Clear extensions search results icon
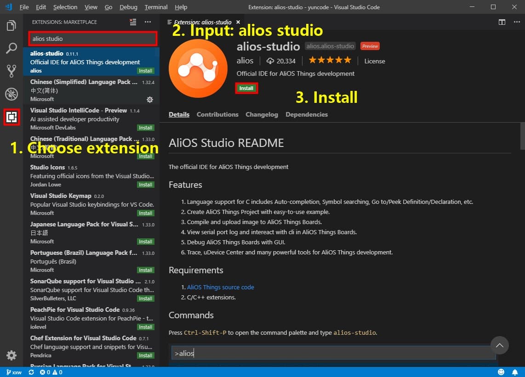 (x=133, y=22)
